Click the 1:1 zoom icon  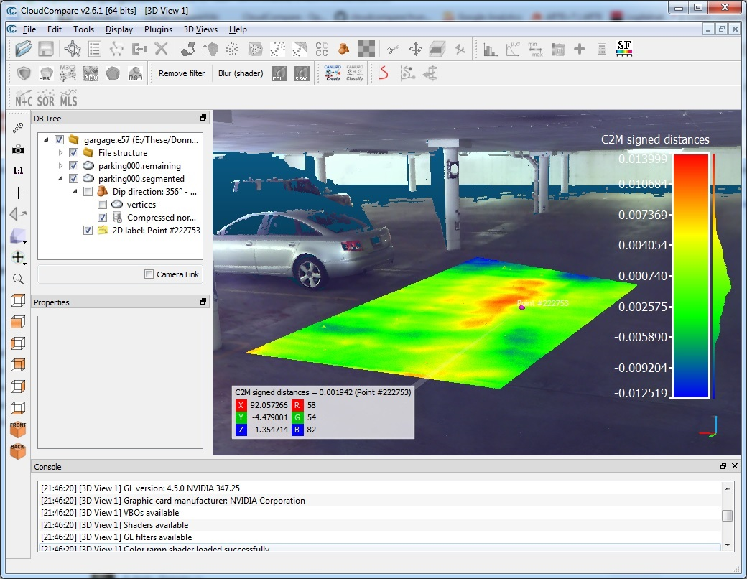(18, 171)
